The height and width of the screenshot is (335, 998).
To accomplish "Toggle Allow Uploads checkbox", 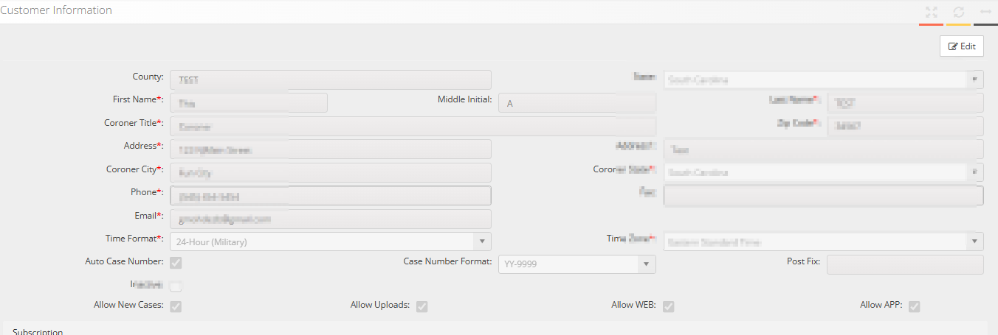I will tap(421, 306).
